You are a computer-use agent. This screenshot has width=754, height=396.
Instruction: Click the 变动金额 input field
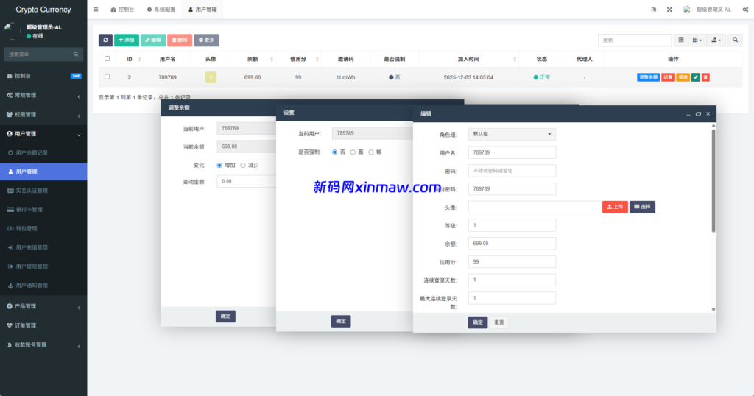click(246, 182)
